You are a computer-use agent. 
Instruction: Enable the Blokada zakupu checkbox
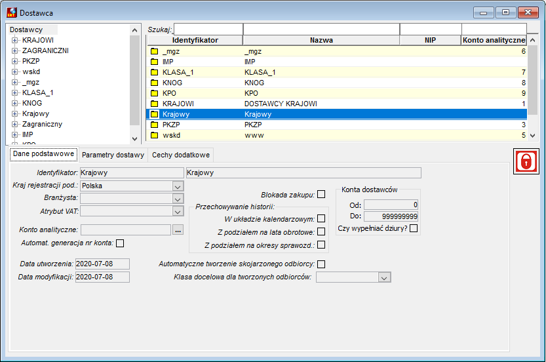tap(321, 194)
